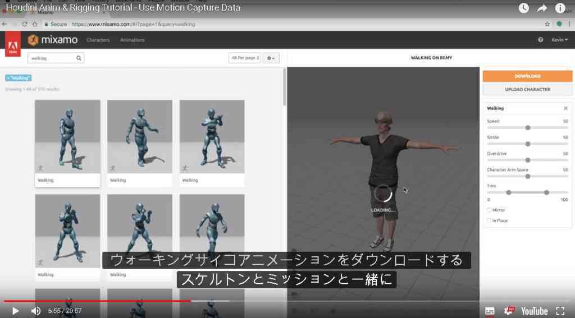This screenshot has width=575, height=318.
Task: Click the Trim start handle
Action: coord(509,192)
